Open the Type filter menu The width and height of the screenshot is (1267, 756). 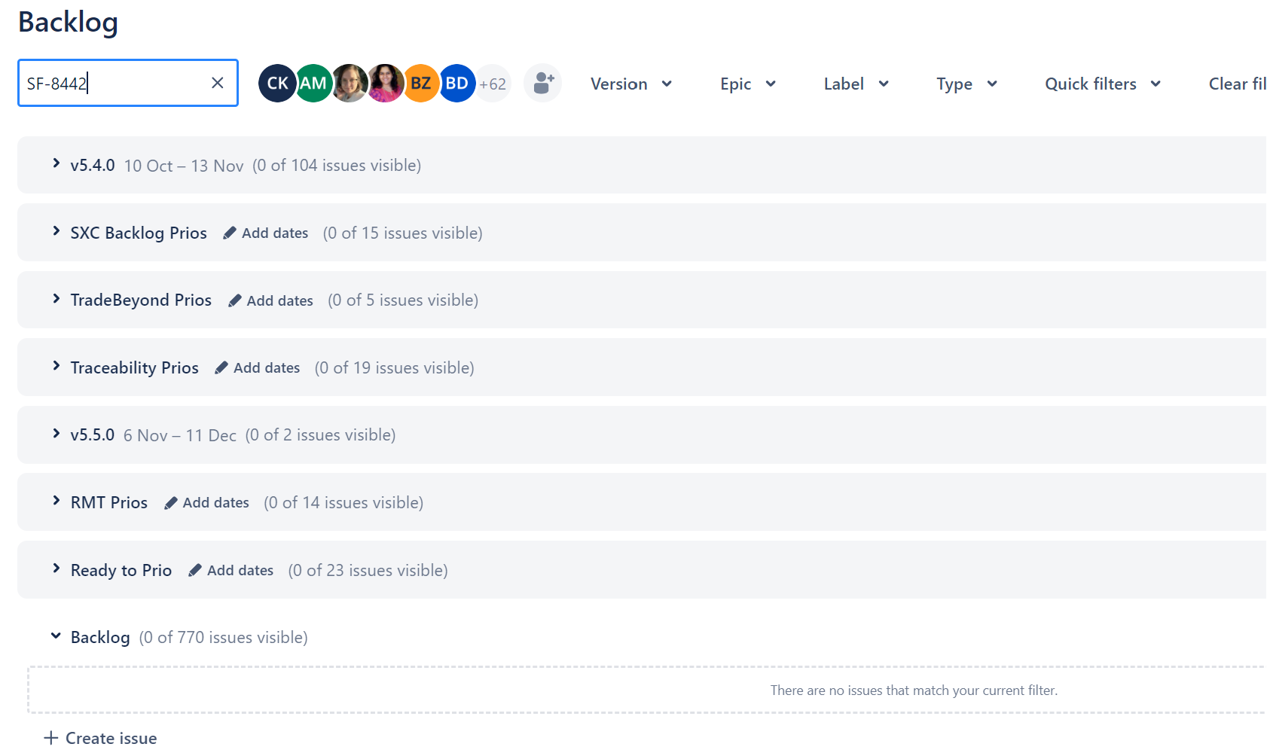pos(966,84)
